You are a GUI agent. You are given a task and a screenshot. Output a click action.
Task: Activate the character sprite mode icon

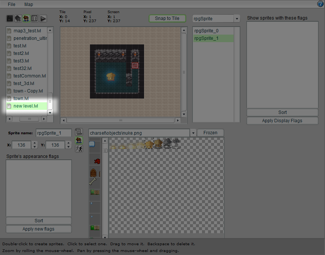26,18
